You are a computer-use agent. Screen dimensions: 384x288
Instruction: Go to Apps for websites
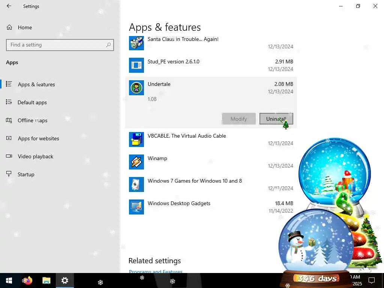coord(39,138)
